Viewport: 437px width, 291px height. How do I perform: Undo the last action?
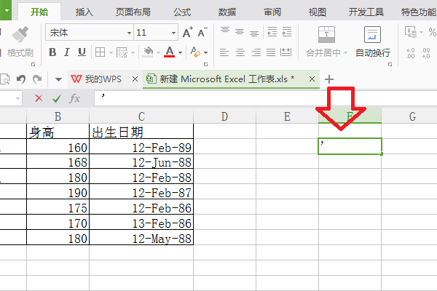21,79
